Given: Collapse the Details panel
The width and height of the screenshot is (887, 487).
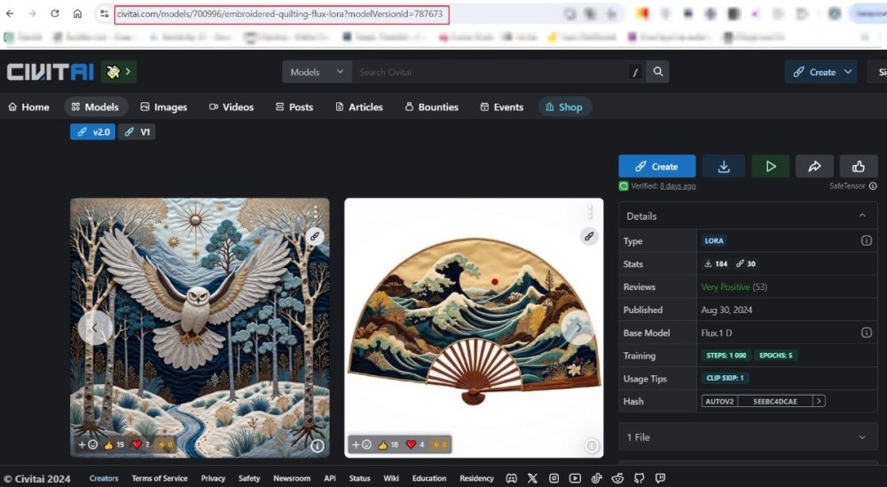Looking at the screenshot, I should (x=861, y=216).
